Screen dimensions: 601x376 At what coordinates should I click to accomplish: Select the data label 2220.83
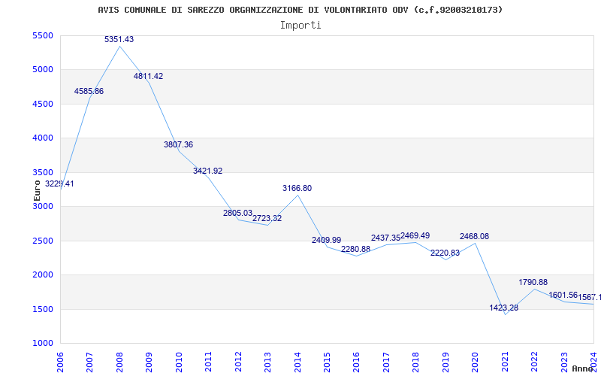445,253
